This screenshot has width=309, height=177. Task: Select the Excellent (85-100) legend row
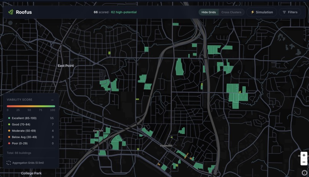(31, 118)
